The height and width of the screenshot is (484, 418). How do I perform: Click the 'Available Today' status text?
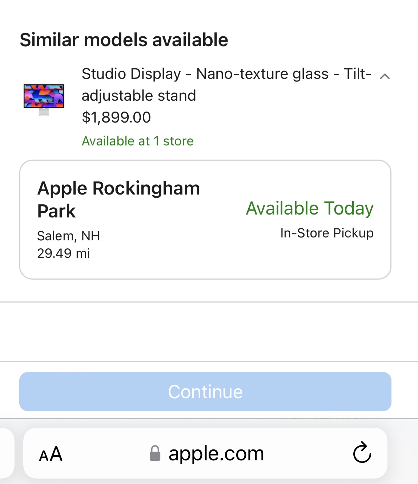[310, 208]
